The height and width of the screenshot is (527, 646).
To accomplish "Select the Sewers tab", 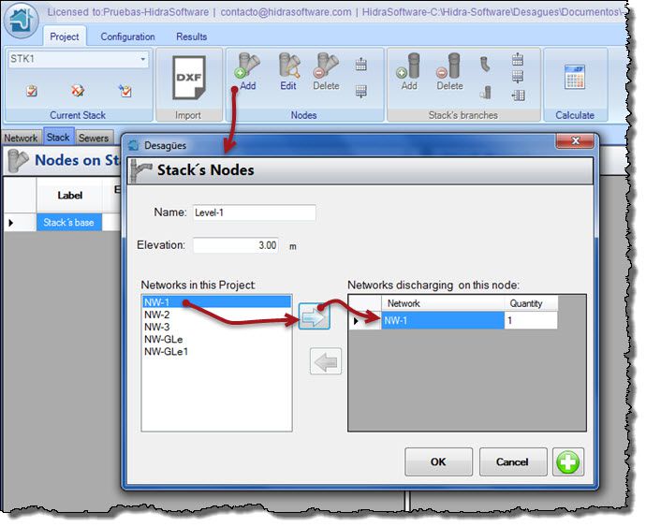I will click(x=94, y=138).
